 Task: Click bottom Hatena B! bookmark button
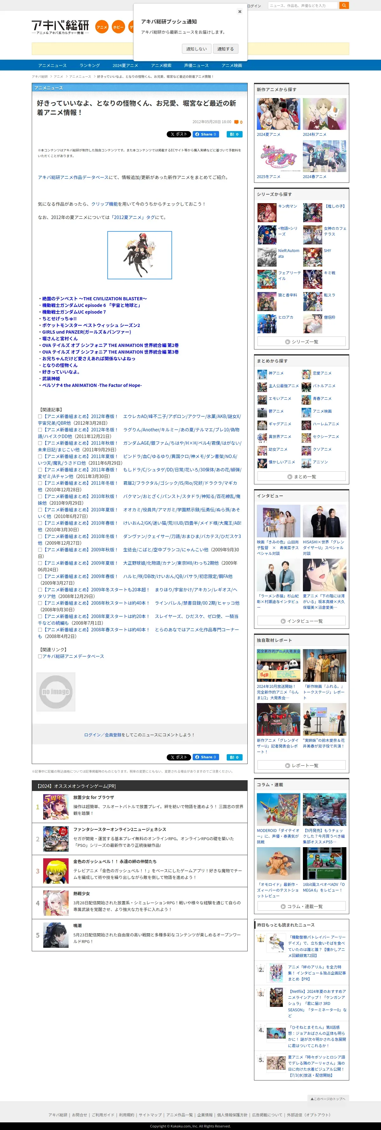(x=234, y=757)
